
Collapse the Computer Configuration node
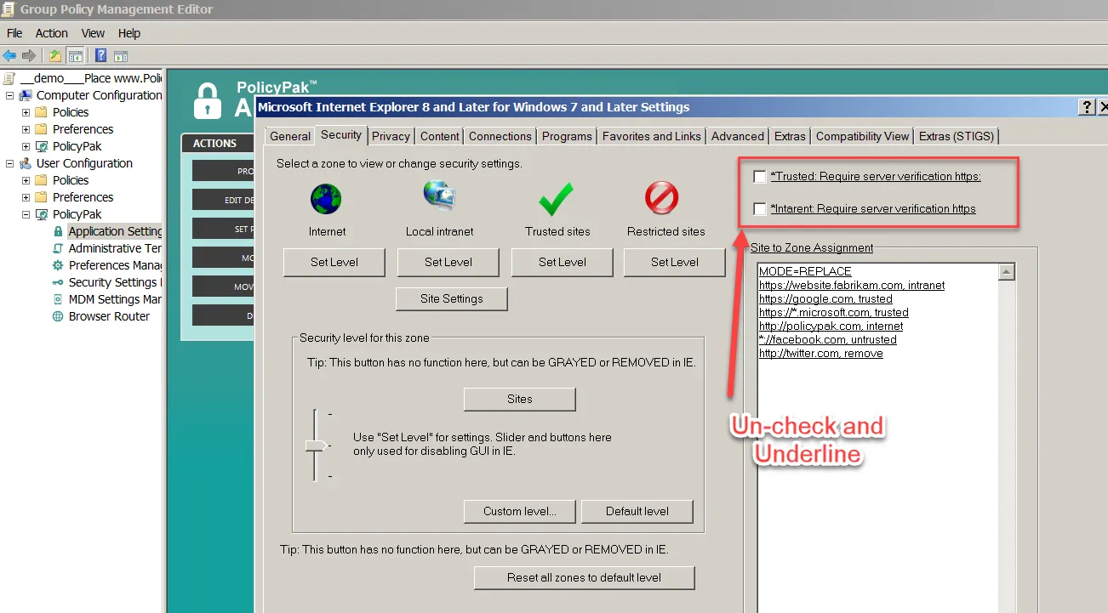[x=10, y=95]
